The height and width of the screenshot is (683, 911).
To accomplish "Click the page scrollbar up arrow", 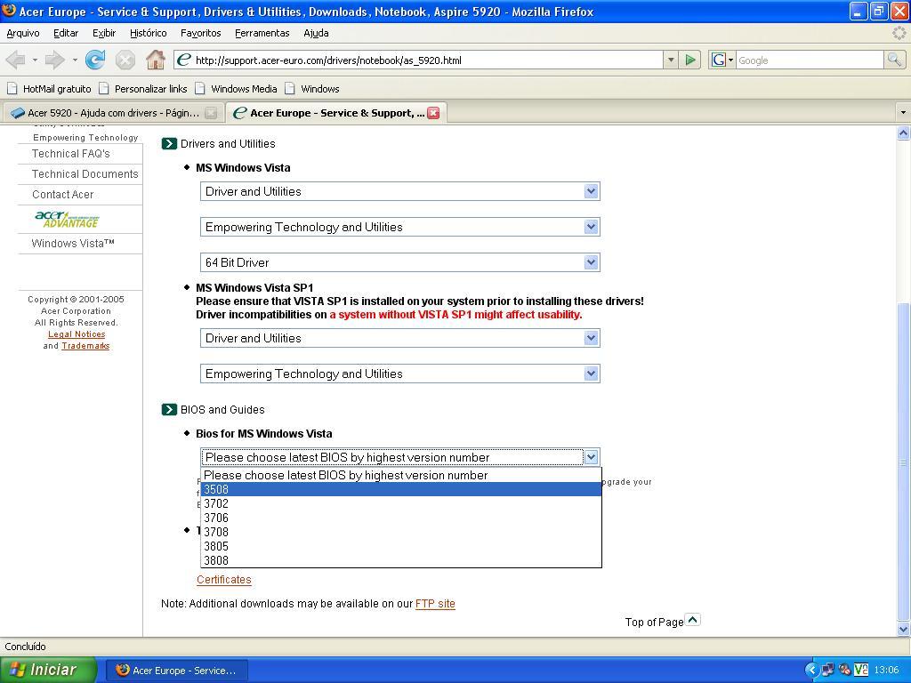I will coord(903,133).
